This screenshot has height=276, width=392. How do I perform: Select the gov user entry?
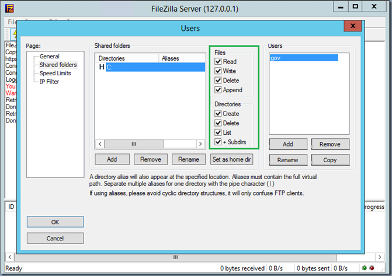(x=304, y=58)
